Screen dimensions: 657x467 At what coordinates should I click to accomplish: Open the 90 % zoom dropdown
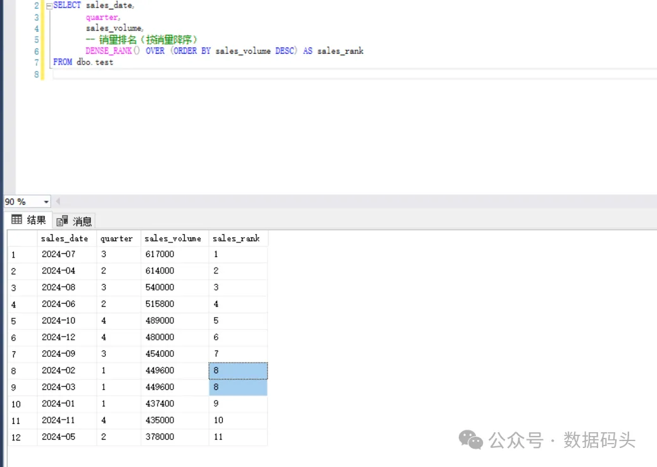[46, 202]
